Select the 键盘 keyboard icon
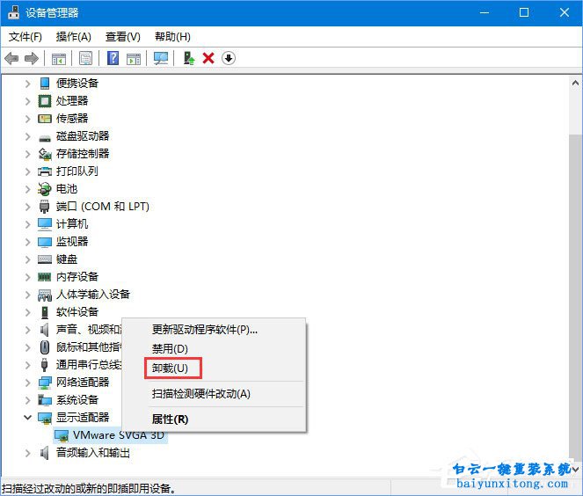 (x=45, y=259)
